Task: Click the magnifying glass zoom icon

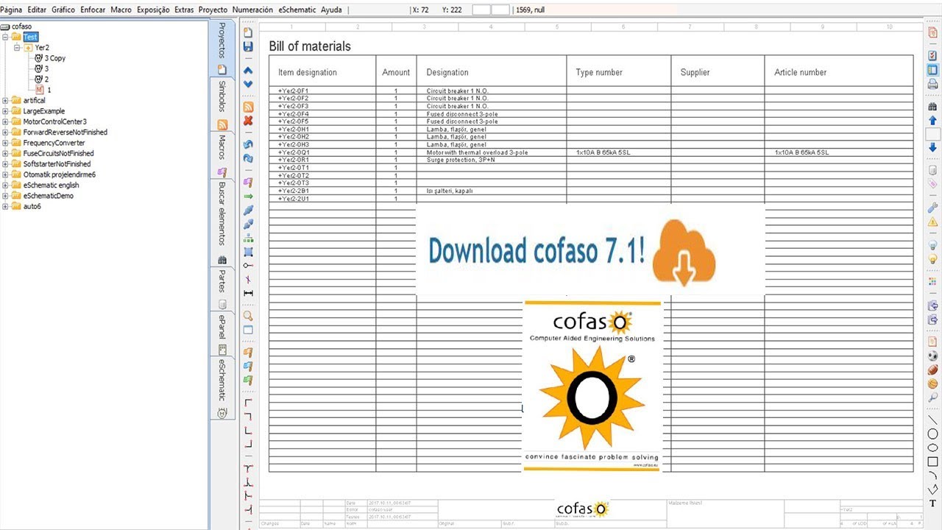Action: pos(248,316)
